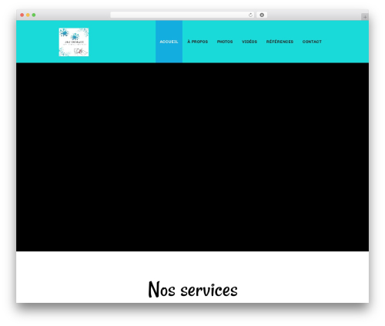This screenshot has height=326, width=385.
Task: Go to the Contact page
Action: [x=312, y=42]
